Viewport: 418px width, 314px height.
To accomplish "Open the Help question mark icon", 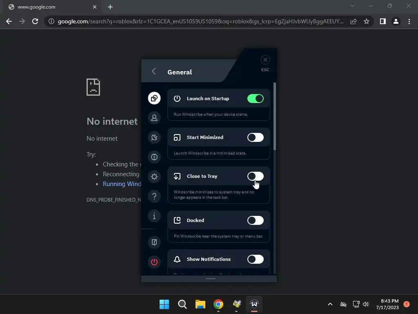I will pos(154,196).
